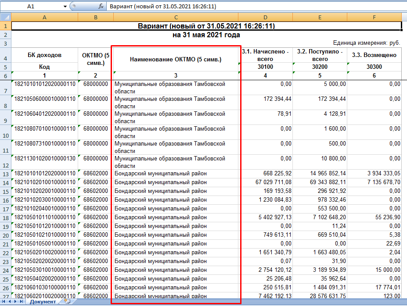Select 'Наименование ОКТМО (5 симв.)' header cell
The height and width of the screenshot is (306, 407).
176,59
